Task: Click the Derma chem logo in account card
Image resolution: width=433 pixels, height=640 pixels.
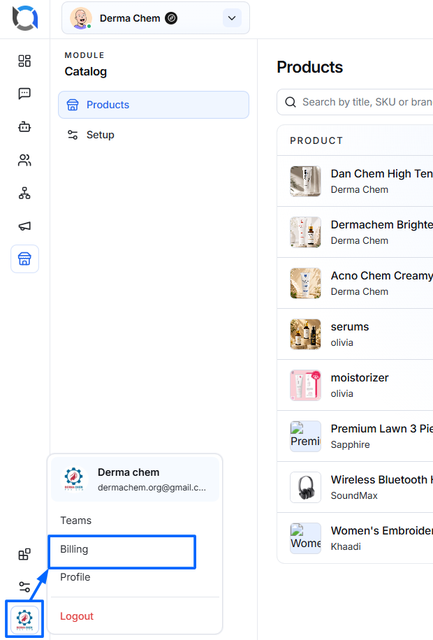Action: (74, 479)
